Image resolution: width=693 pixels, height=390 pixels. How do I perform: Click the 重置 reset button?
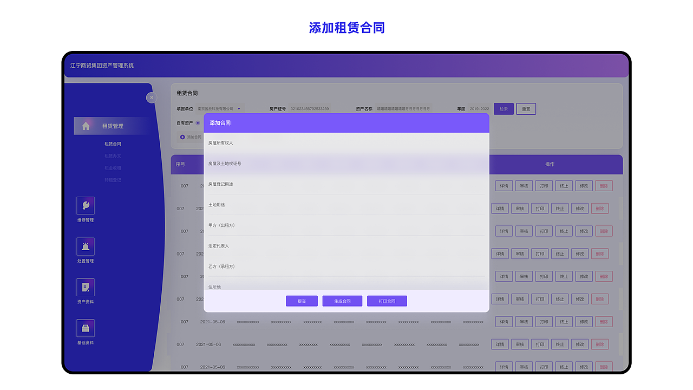526,109
